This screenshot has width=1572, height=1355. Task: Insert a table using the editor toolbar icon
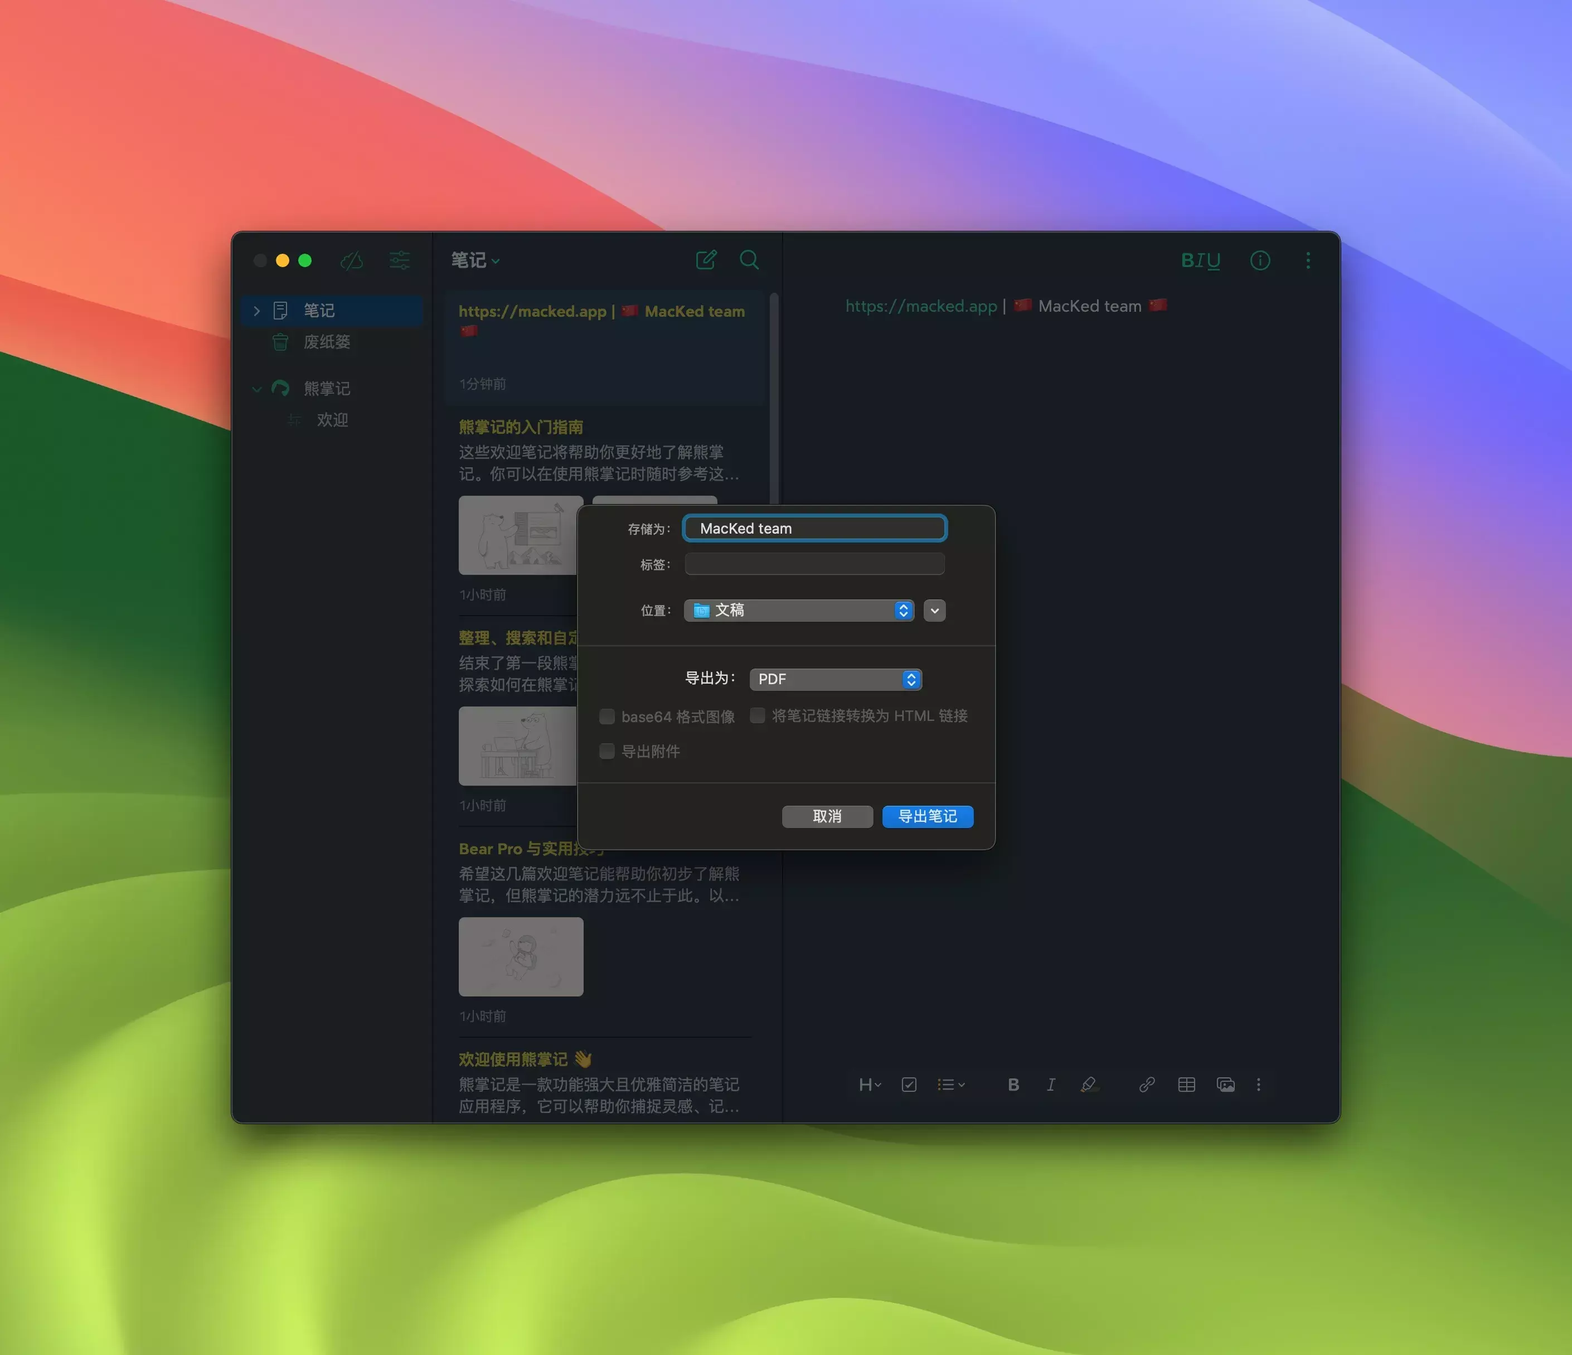point(1186,1085)
